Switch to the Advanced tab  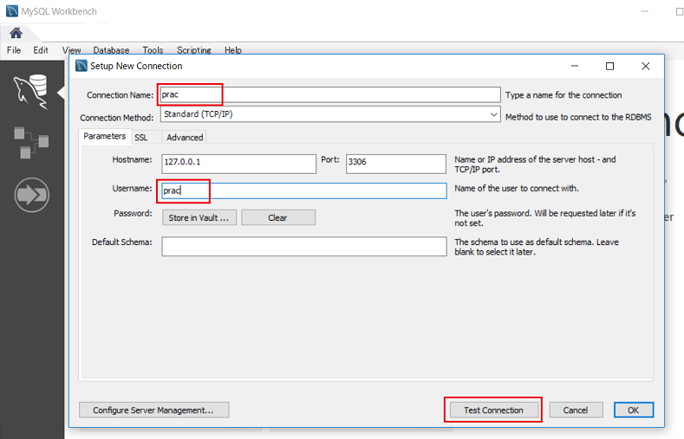click(x=185, y=138)
